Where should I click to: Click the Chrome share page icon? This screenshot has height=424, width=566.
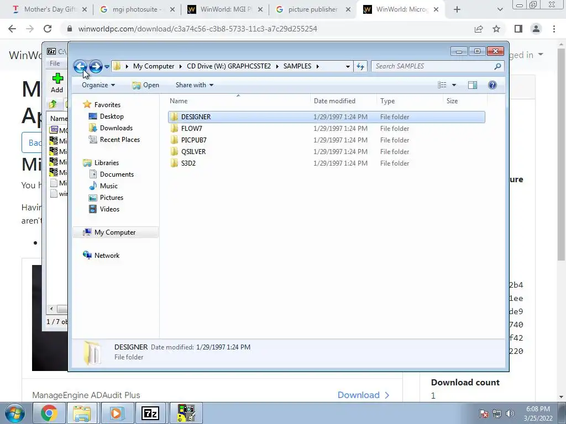click(x=479, y=29)
